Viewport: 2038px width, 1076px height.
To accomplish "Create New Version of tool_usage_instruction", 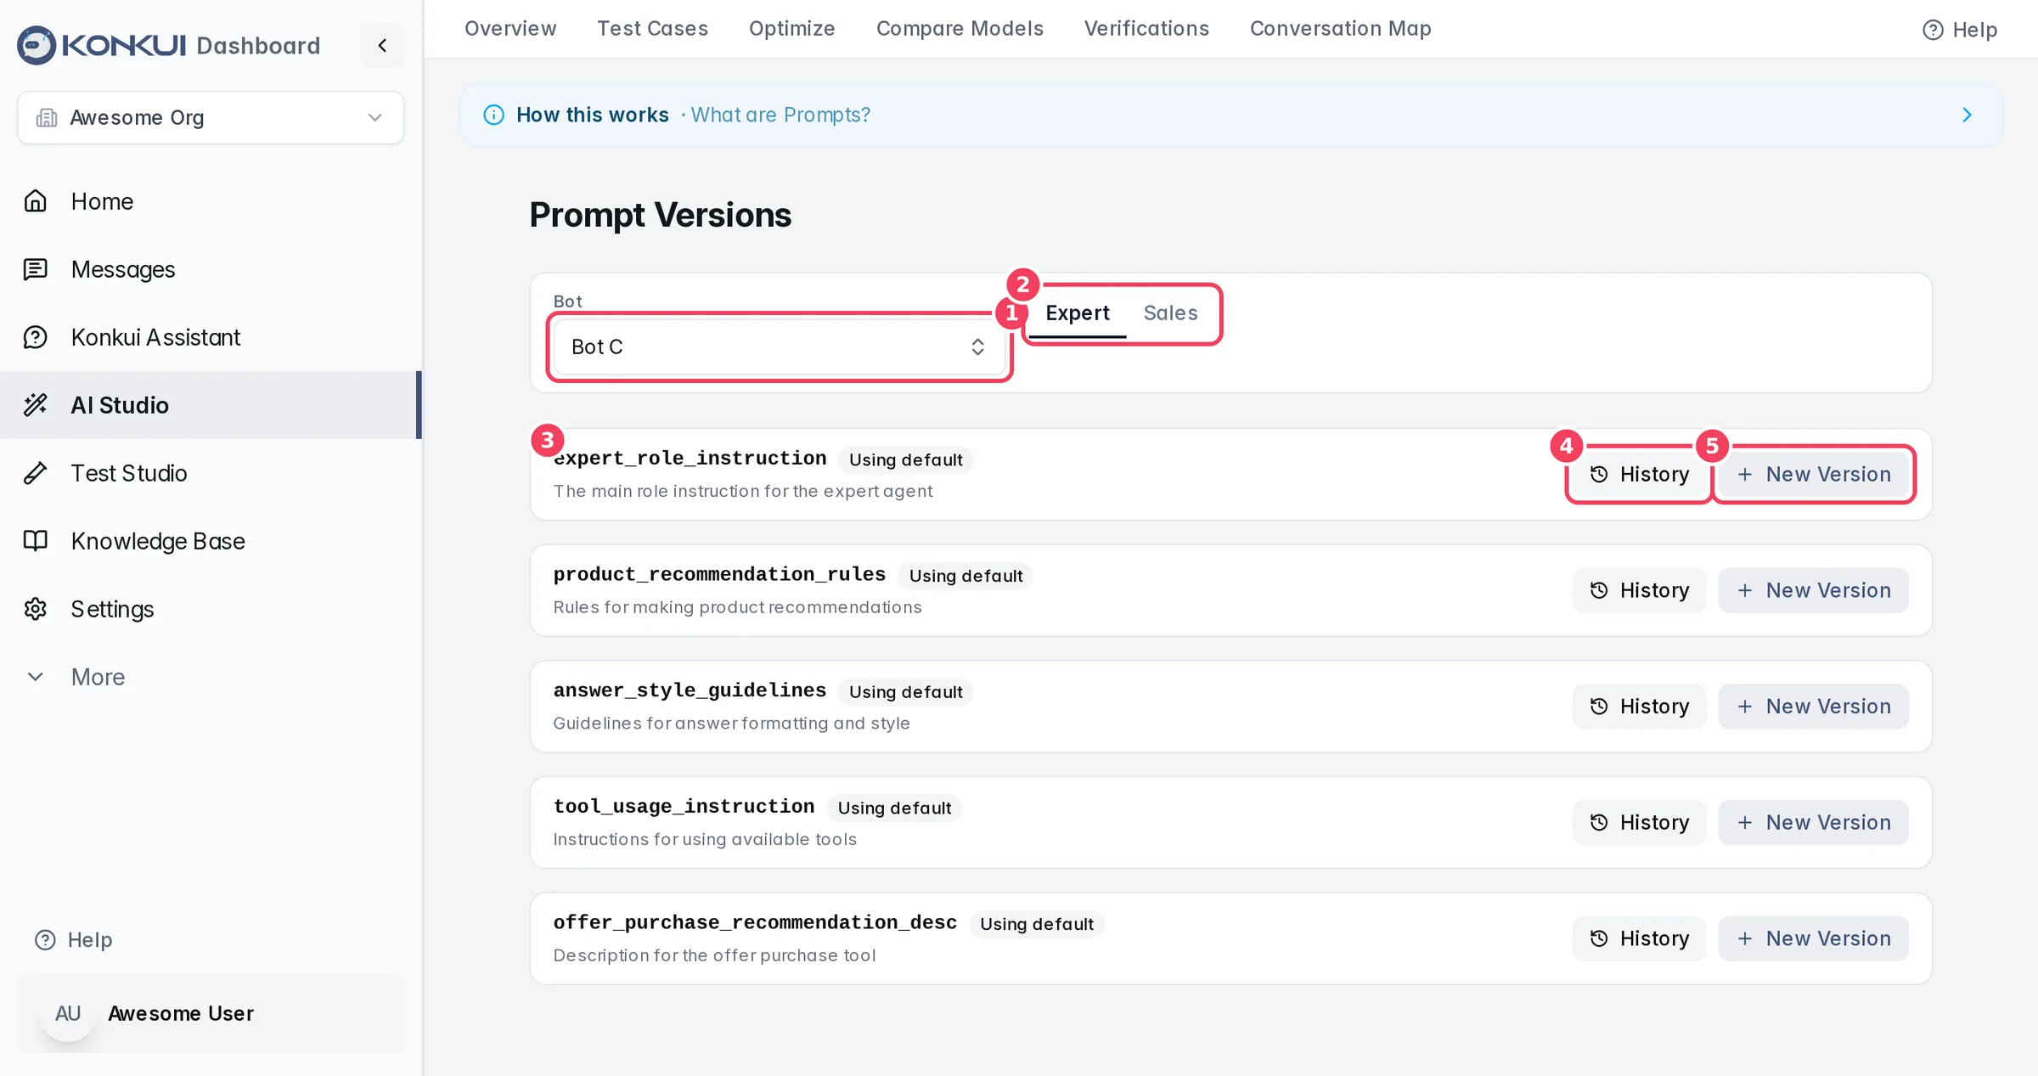I will (1813, 822).
